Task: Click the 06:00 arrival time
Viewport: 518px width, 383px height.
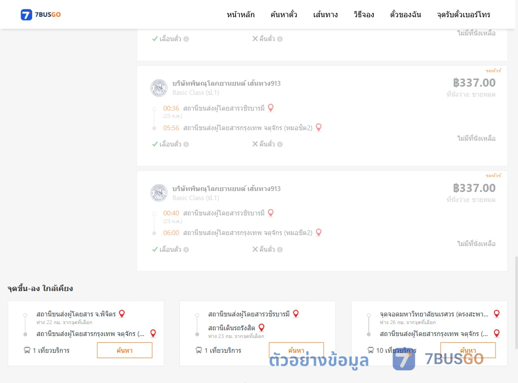Action: [x=171, y=233]
